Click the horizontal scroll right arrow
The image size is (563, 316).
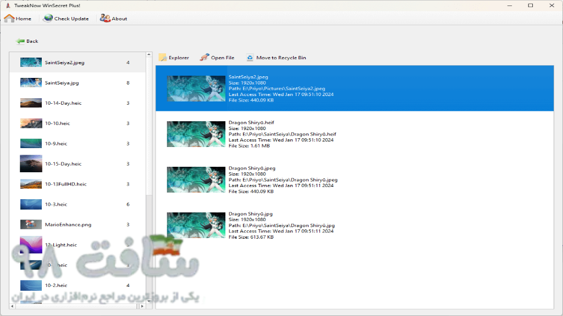pyautogui.click(x=142, y=306)
